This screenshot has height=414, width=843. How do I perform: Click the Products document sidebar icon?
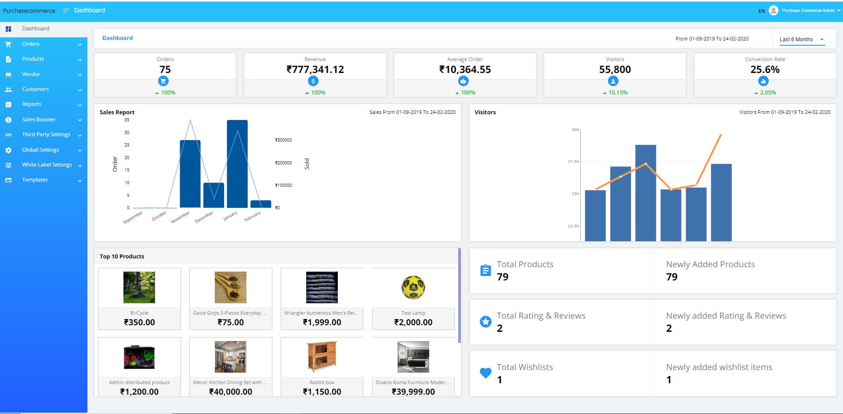point(8,59)
